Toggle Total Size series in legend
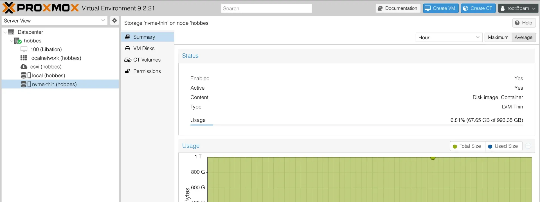Viewport: 540px width, 202px height. [x=467, y=146]
